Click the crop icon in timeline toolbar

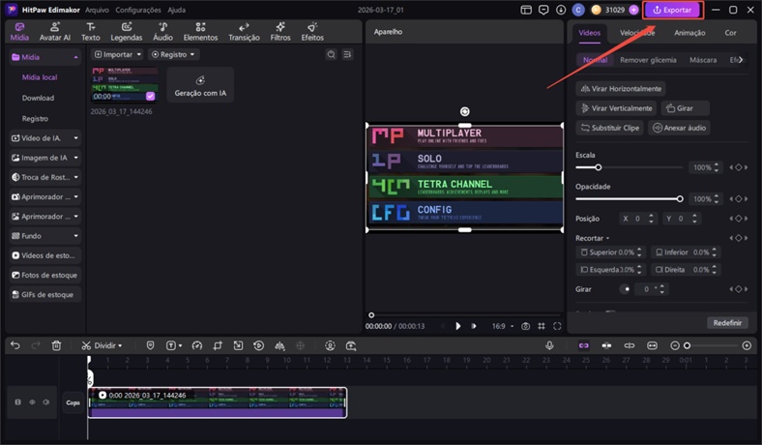pos(218,345)
